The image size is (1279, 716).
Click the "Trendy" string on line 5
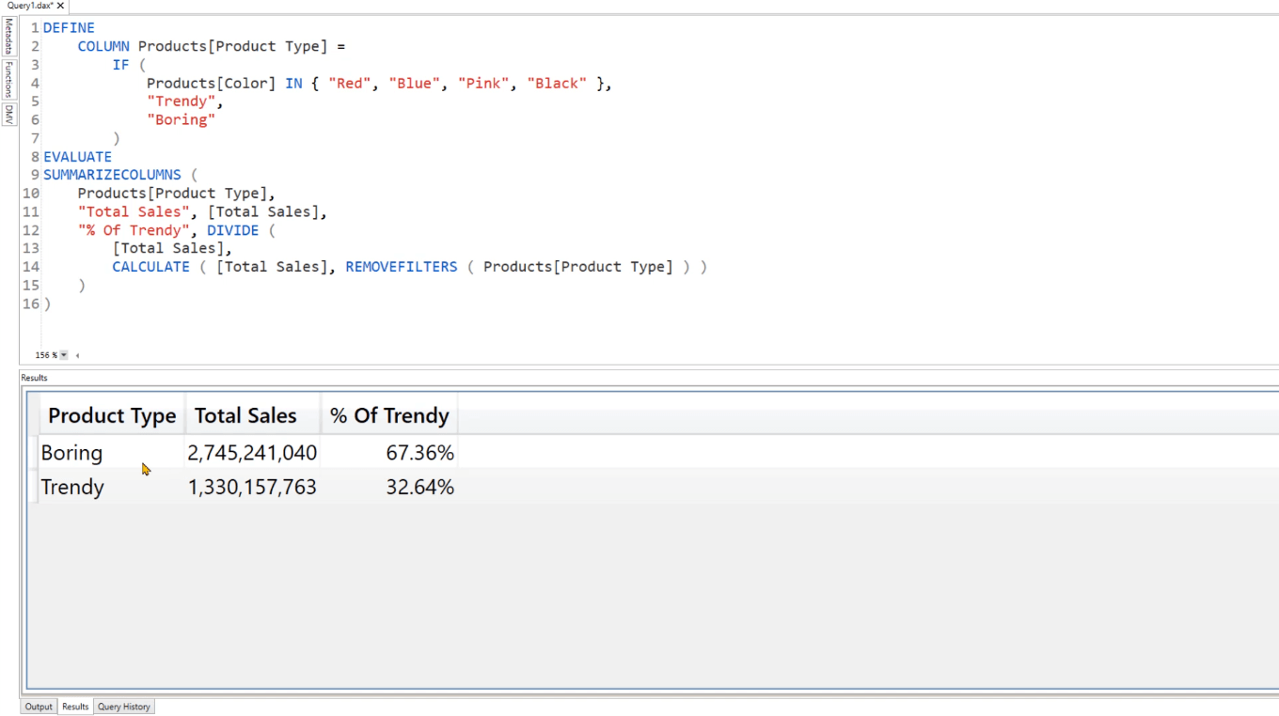[x=181, y=101]
